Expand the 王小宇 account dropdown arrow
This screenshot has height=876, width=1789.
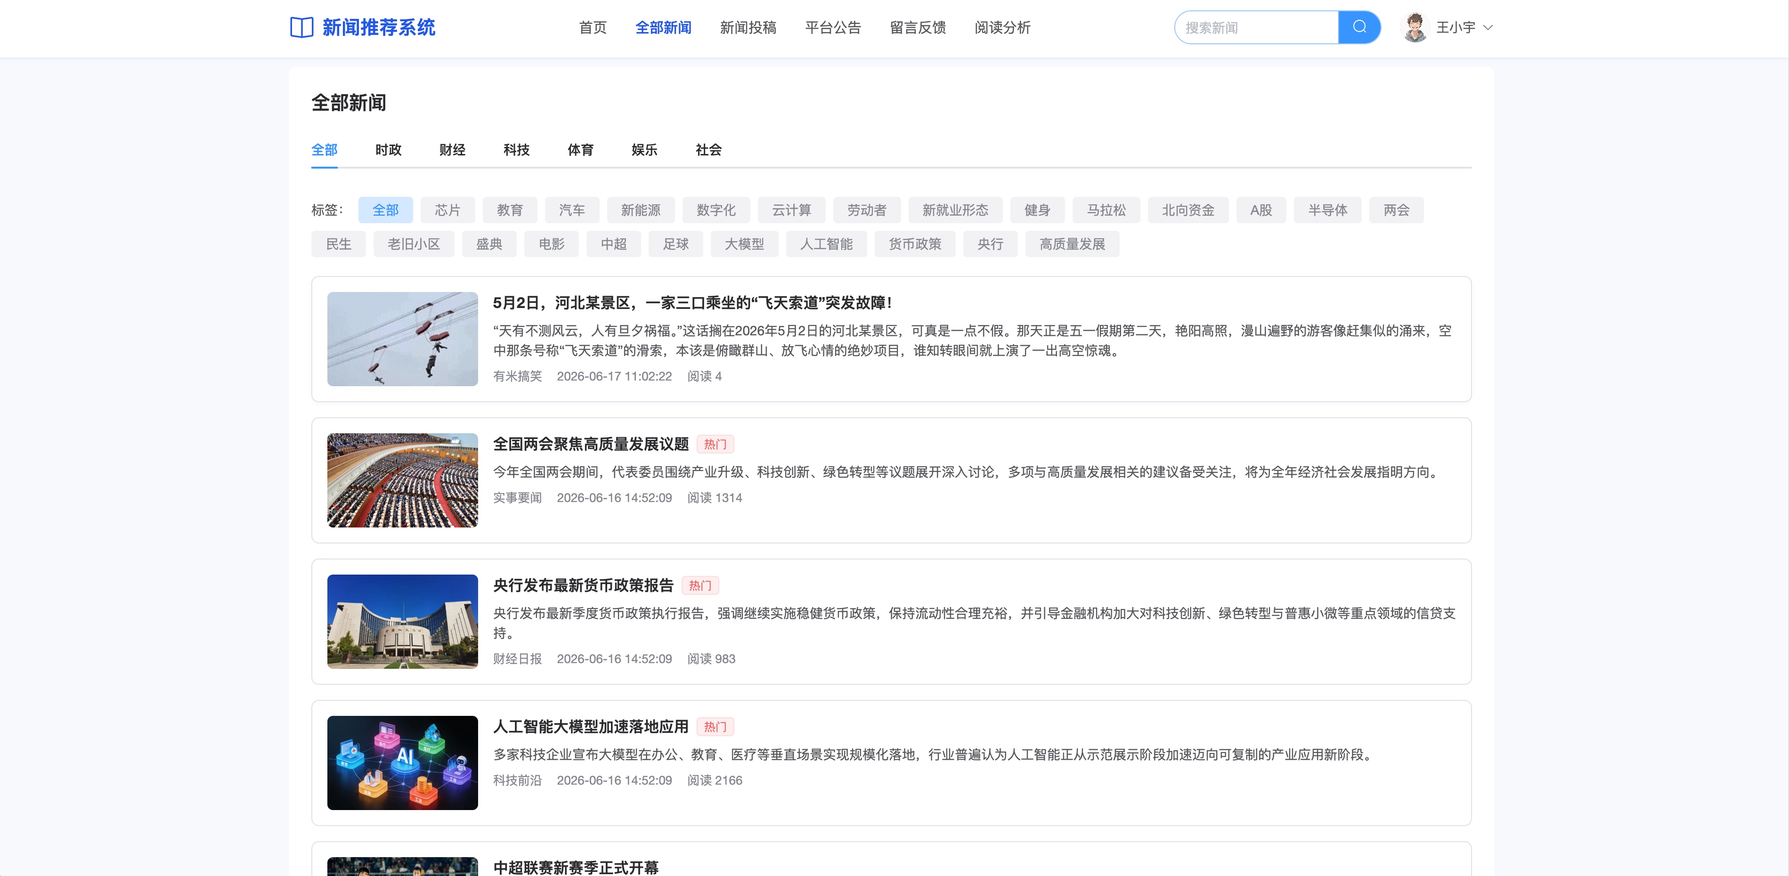click(x=1488, y=28)
